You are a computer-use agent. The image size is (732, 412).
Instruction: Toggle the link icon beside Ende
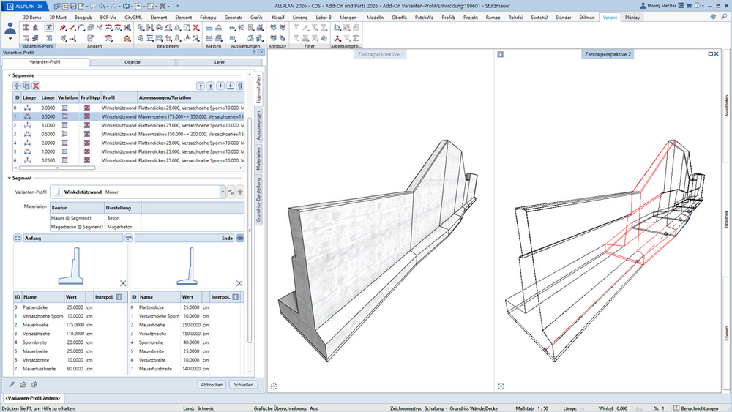[x=240, y=238]
